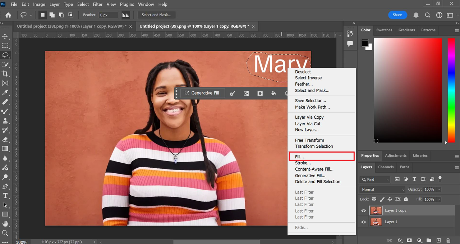
Task: Create a new layer with plus icon
Action: (x=438, y=240)
